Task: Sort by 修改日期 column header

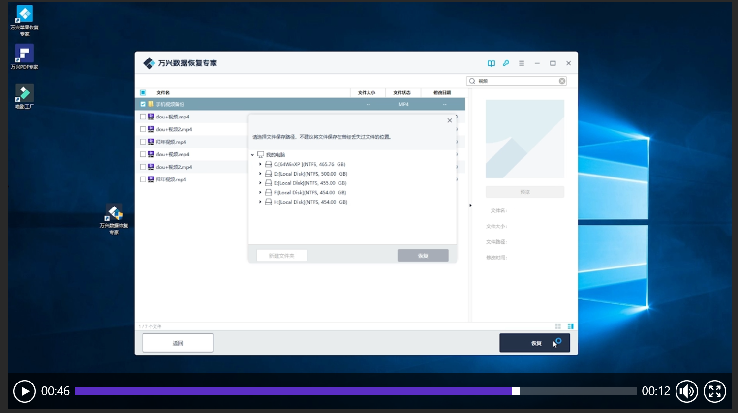Action: point(442,93)
